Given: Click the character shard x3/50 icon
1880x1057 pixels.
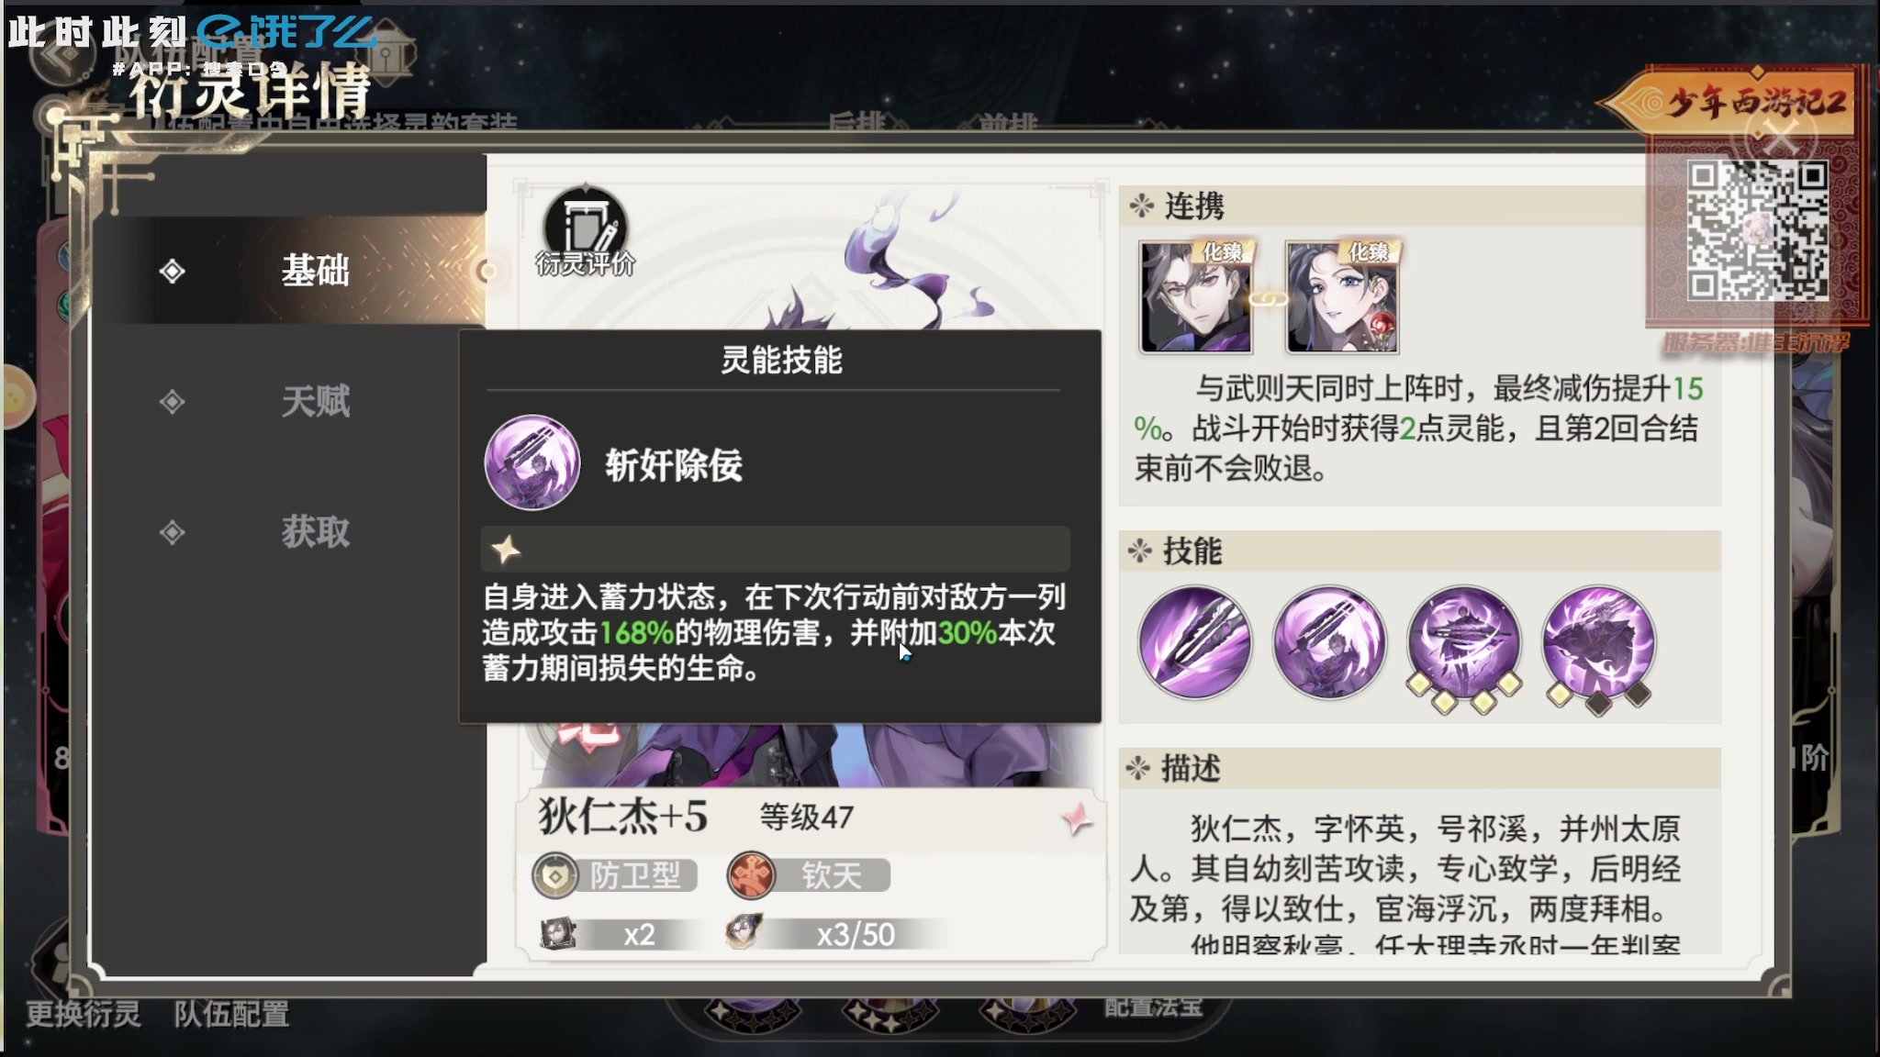Looking at the screenshot, I should click(744, 931).
